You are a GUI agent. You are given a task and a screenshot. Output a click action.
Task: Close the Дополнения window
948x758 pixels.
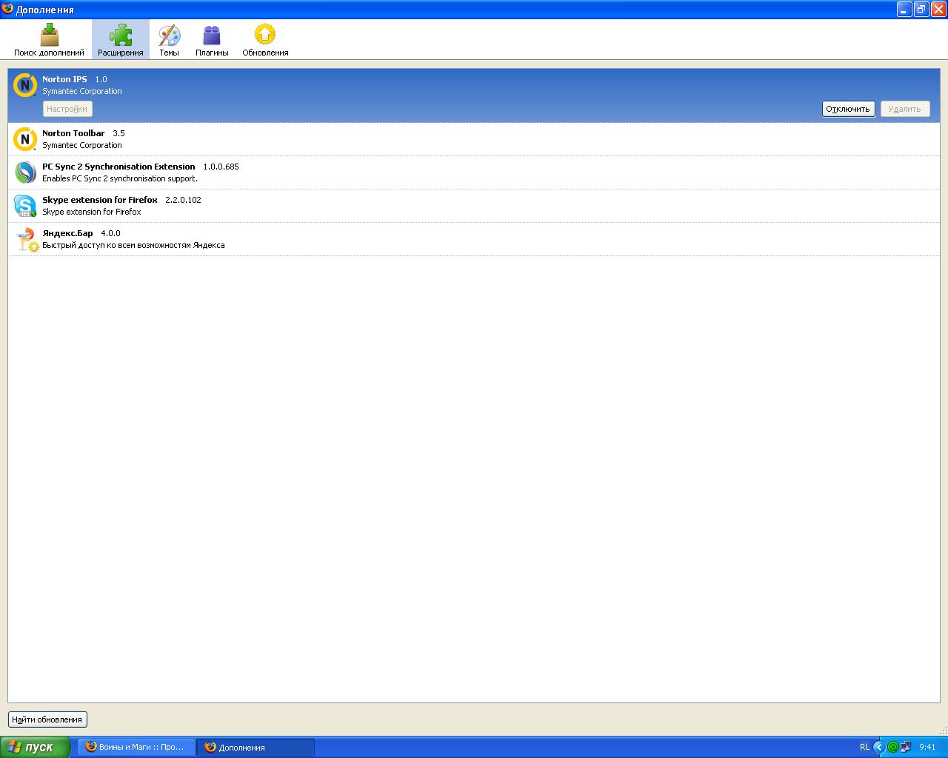[x=938, y=10]
